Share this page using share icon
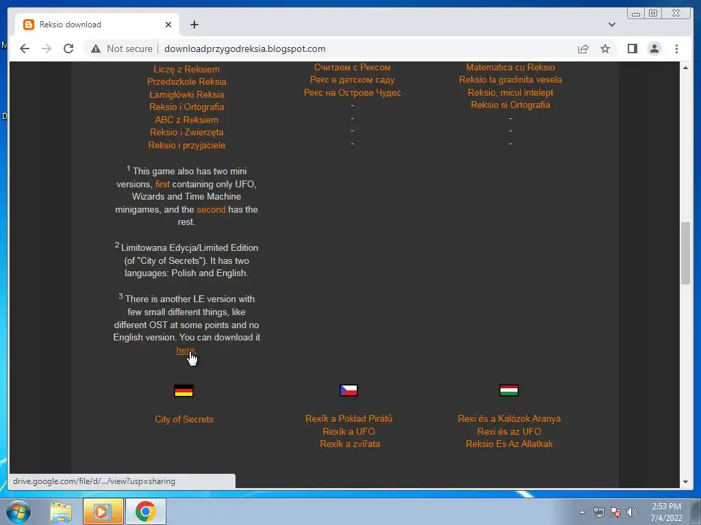This screenshot has width=701, height=525. (583, 49)
